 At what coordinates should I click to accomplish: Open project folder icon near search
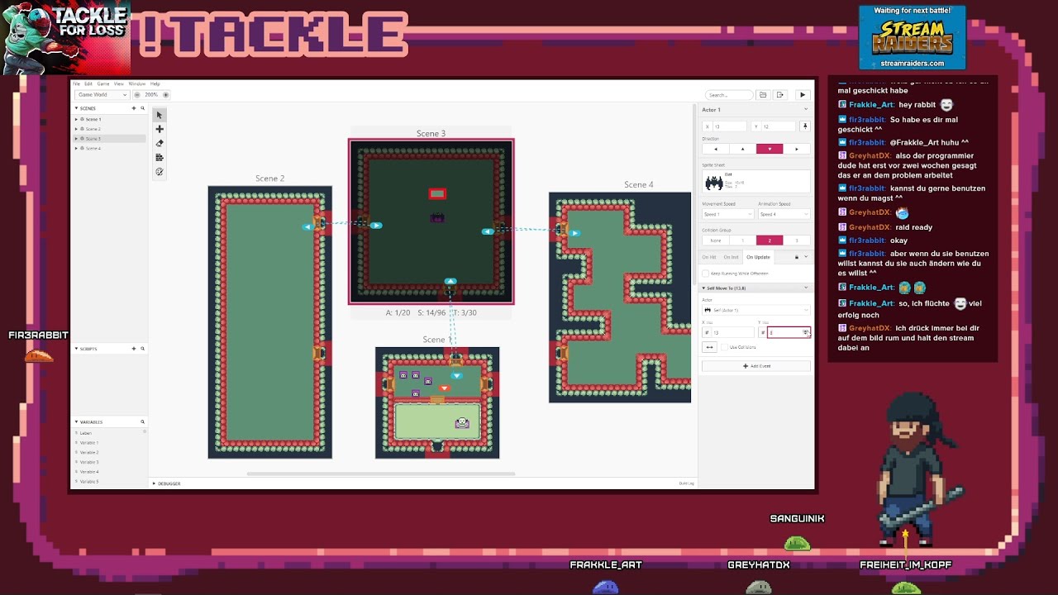763,95
